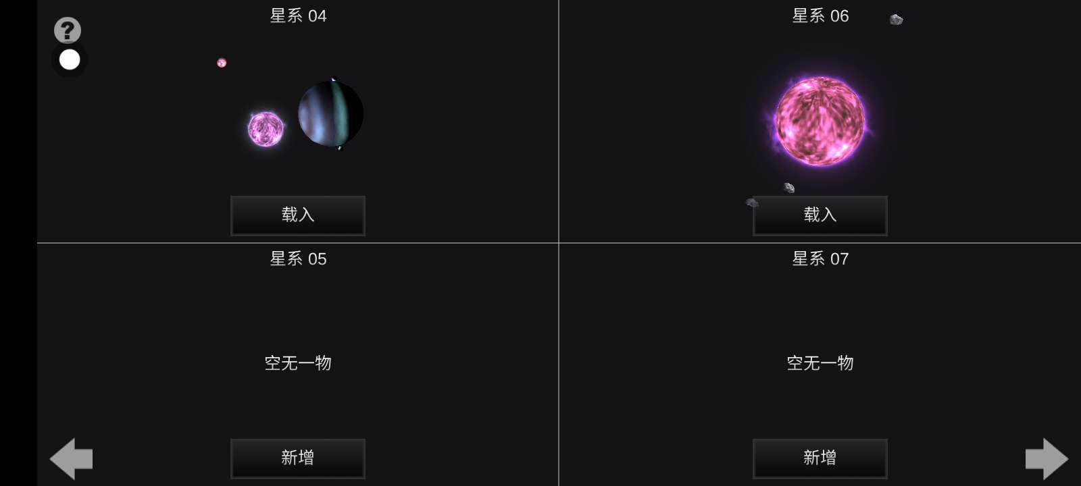Click 空无一物 text in 星系 07 slot

(820, 363)
